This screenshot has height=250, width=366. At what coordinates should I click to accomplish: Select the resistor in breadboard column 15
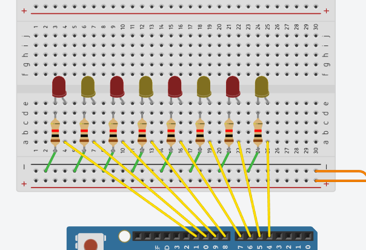171,132
